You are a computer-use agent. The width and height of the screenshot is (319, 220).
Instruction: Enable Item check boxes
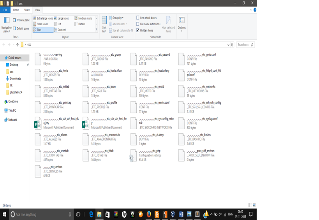(138, 18)
